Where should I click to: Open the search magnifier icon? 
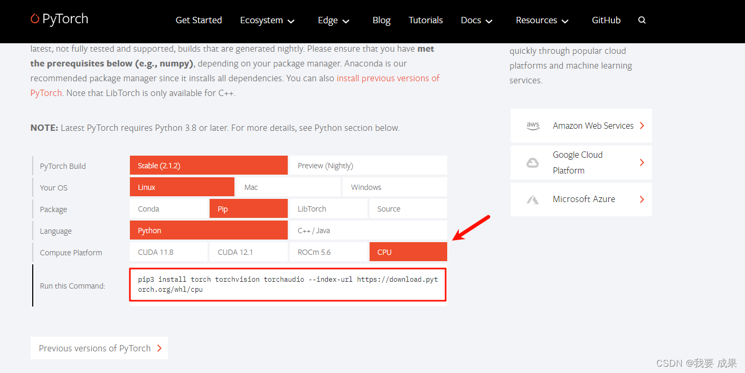642,20
